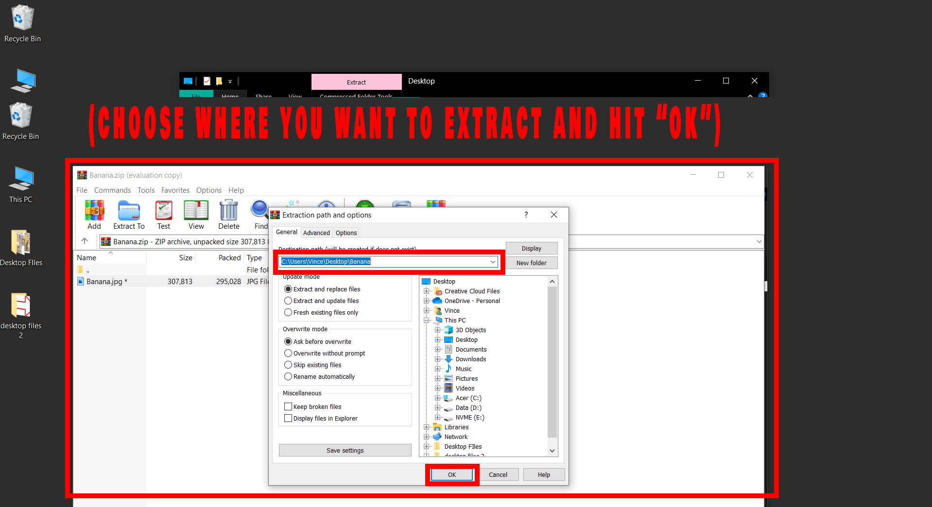Collapse This PC in the folder tree
The image size is (932, 507).
tap(427, 320)
